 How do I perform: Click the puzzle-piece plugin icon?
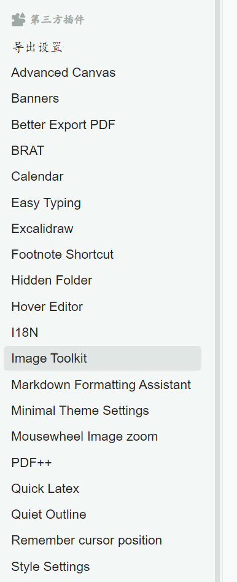click(18, 19)
